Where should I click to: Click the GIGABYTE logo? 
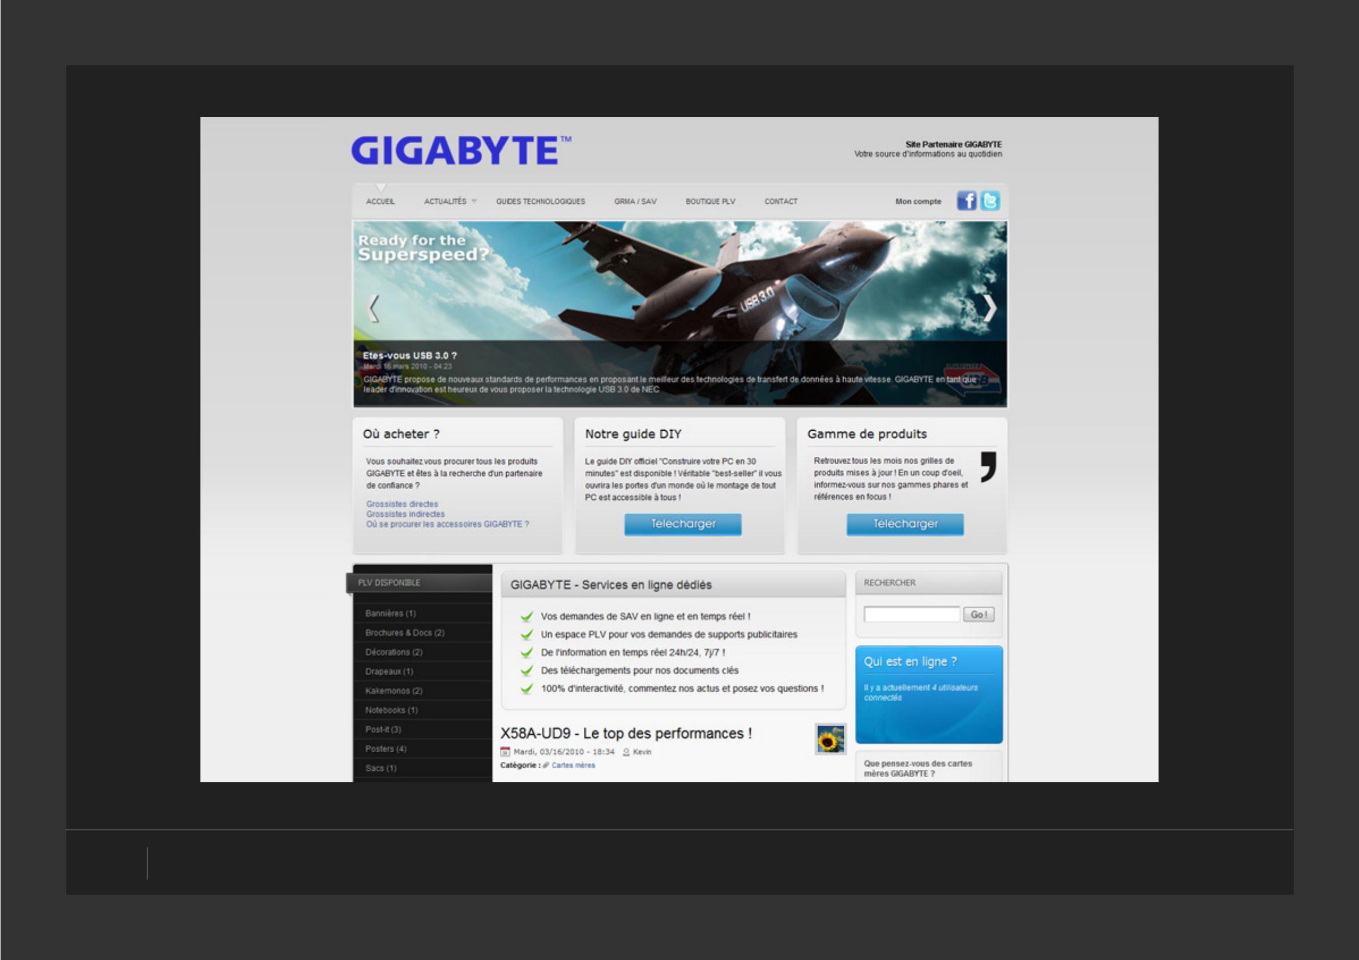pos(461,150)
